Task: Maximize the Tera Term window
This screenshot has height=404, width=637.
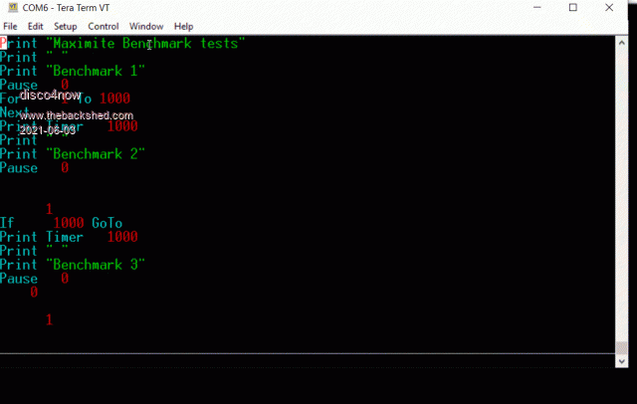Action: coord(573,7)
